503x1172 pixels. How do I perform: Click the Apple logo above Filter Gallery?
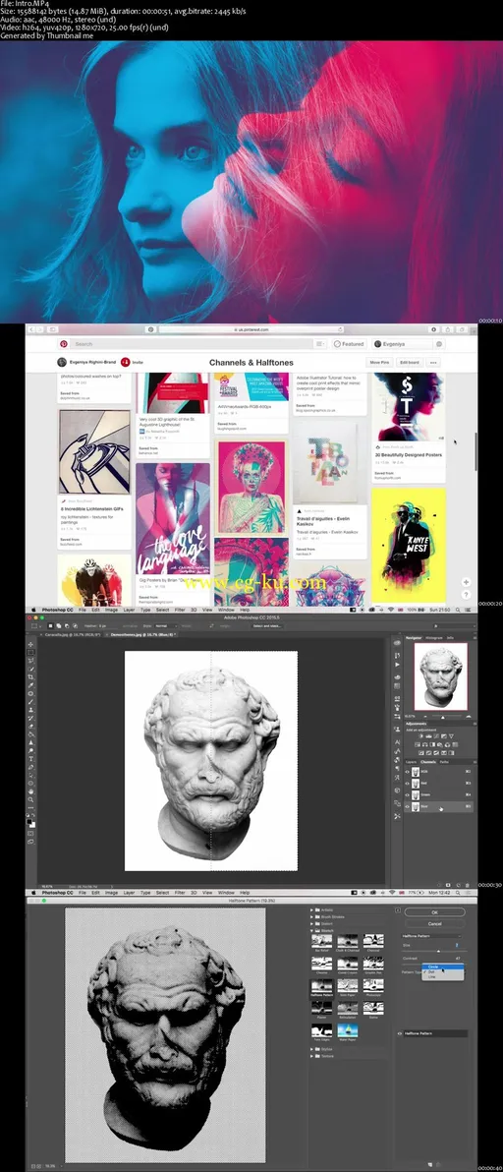pos(32,893)
